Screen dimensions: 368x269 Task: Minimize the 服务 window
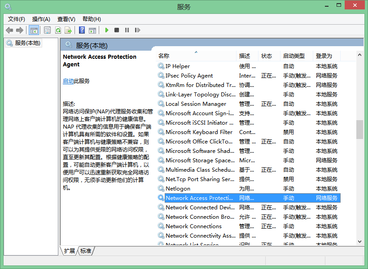tap(326, 6)
